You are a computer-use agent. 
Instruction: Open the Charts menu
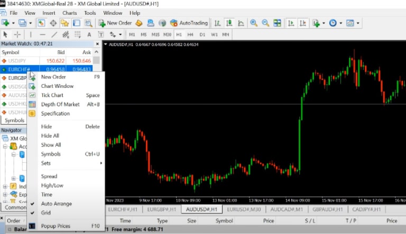(69, 13)
